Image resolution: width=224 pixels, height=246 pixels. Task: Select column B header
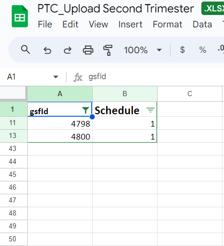point(125,94)
